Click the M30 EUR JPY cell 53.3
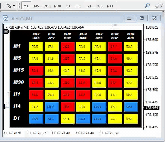This screenshot has height=142, width=165. pos(52,83)
